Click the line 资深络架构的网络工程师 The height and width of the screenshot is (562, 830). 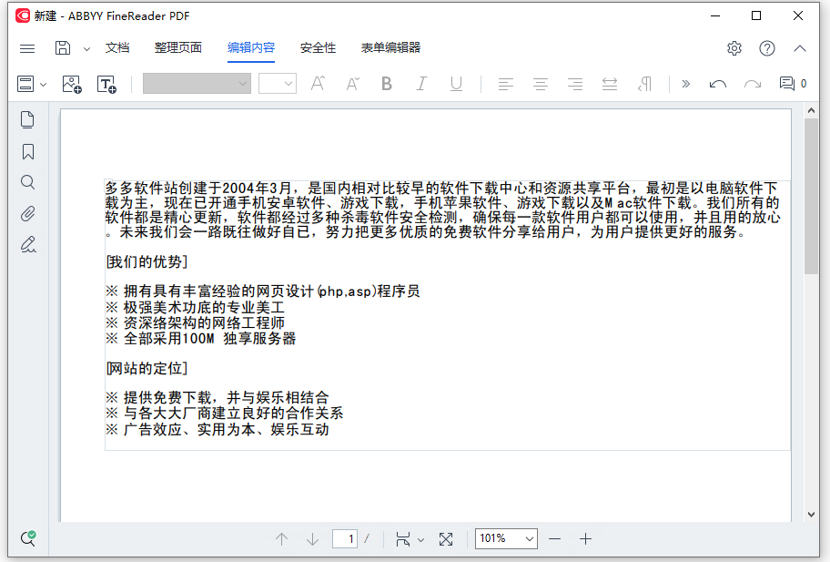[196, 322]
